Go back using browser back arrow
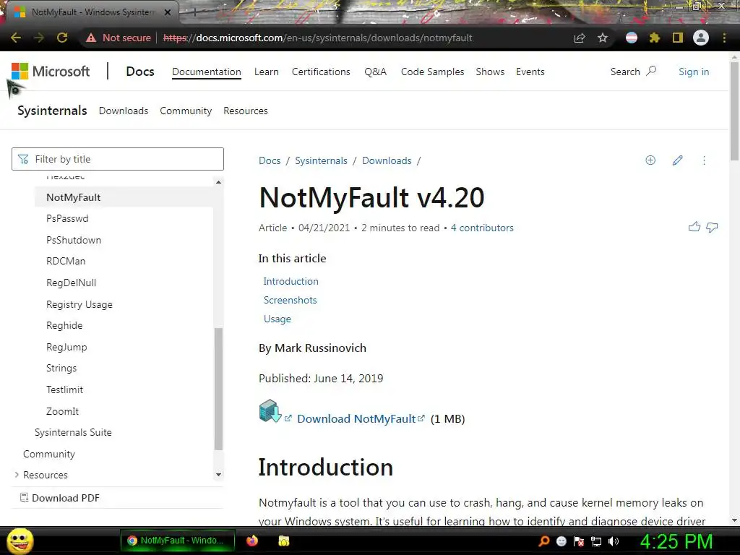 click(16, 38)
